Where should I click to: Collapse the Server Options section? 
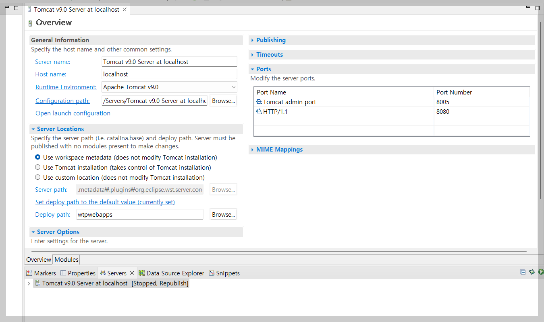click(33, 232)
